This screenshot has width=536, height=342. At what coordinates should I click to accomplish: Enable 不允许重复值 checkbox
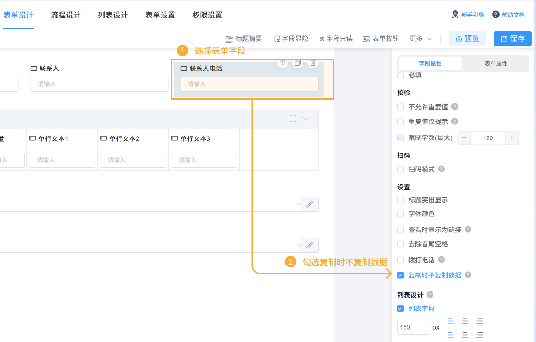click(400, 107)
